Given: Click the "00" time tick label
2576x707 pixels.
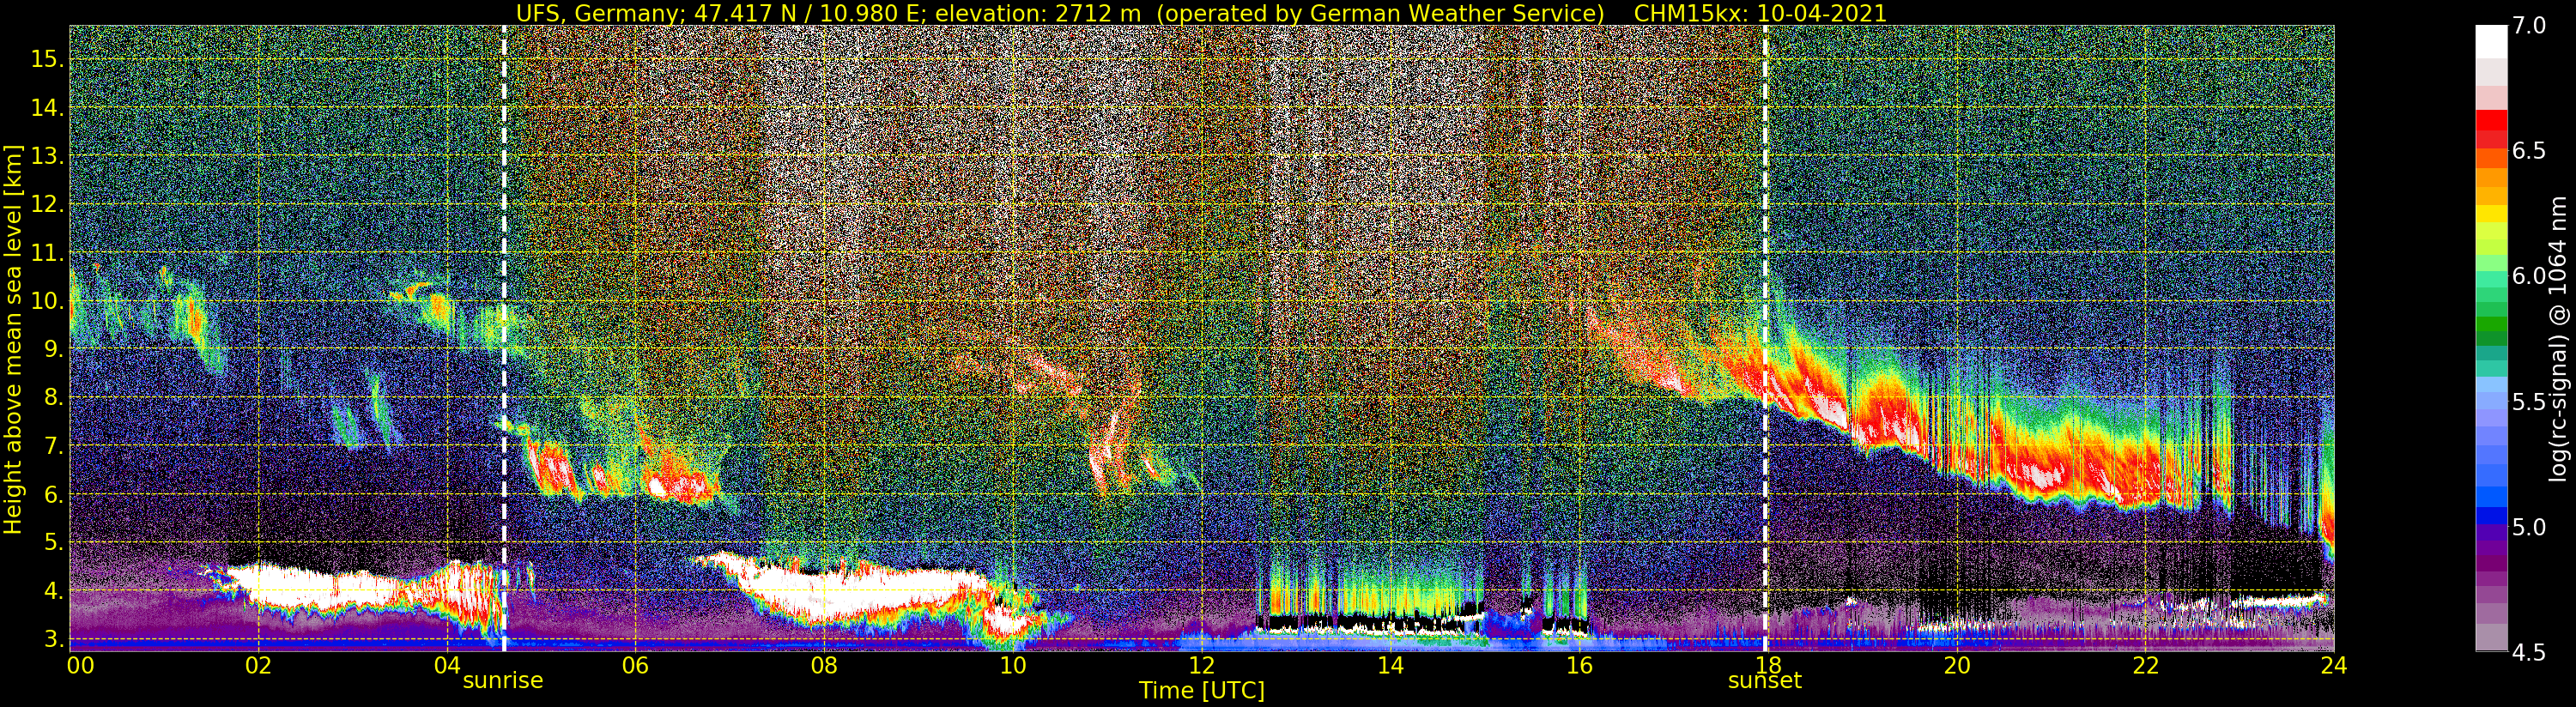Looking at the screenshot, I should pos(80,665).
